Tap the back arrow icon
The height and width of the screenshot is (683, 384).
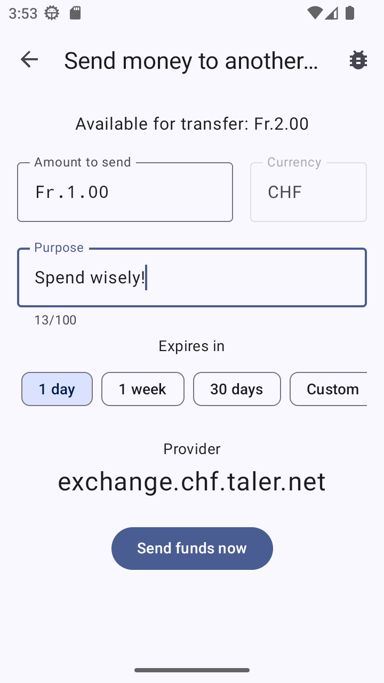click(x=29, y=60)
